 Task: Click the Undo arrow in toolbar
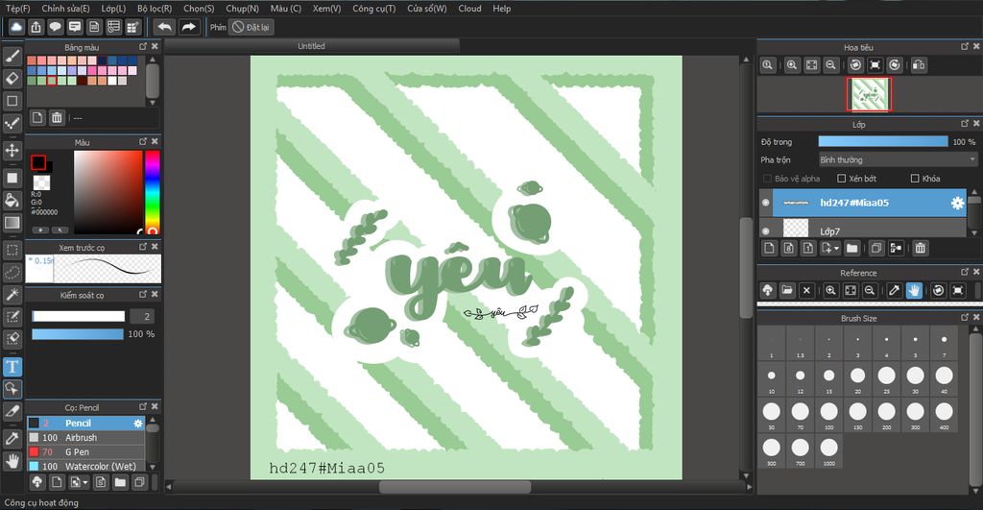click(164, 27)
